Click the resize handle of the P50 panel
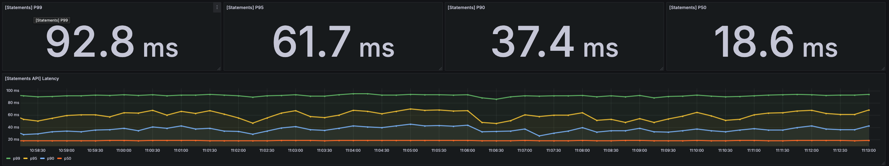 pyautogui.click(x=883, y=69)
